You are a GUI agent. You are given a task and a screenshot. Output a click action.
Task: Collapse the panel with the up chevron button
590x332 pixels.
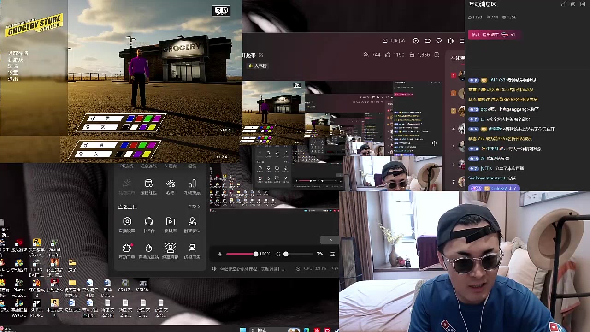[330, 240]
